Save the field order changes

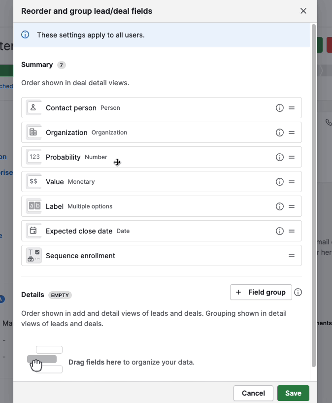293,393
